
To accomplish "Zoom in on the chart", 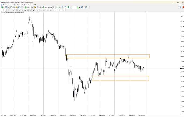I will [x=63, y=7].
